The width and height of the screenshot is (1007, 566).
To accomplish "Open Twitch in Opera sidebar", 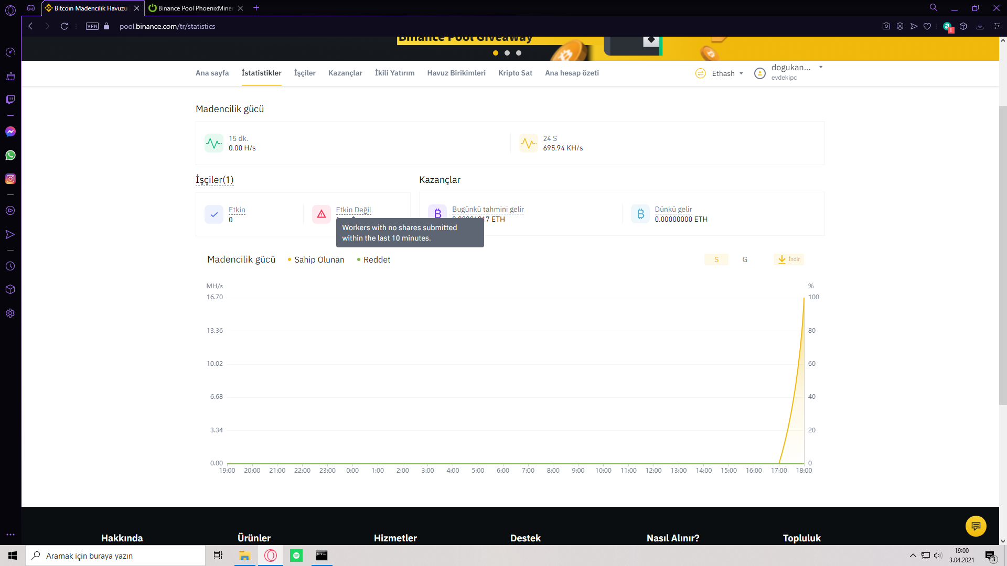I will [x=10, y=100].
